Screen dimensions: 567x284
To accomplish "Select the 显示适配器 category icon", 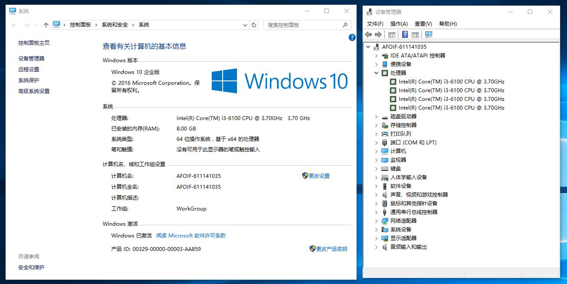I will [385, 238].
